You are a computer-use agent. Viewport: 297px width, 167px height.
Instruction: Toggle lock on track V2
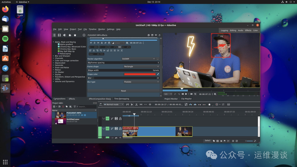120,119
